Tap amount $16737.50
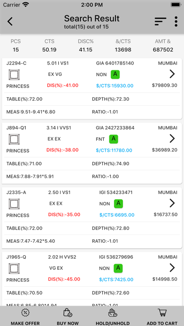 coord(166,215)
